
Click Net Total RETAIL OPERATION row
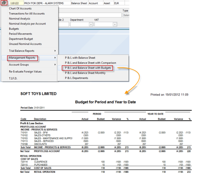(x=106, y=172)
